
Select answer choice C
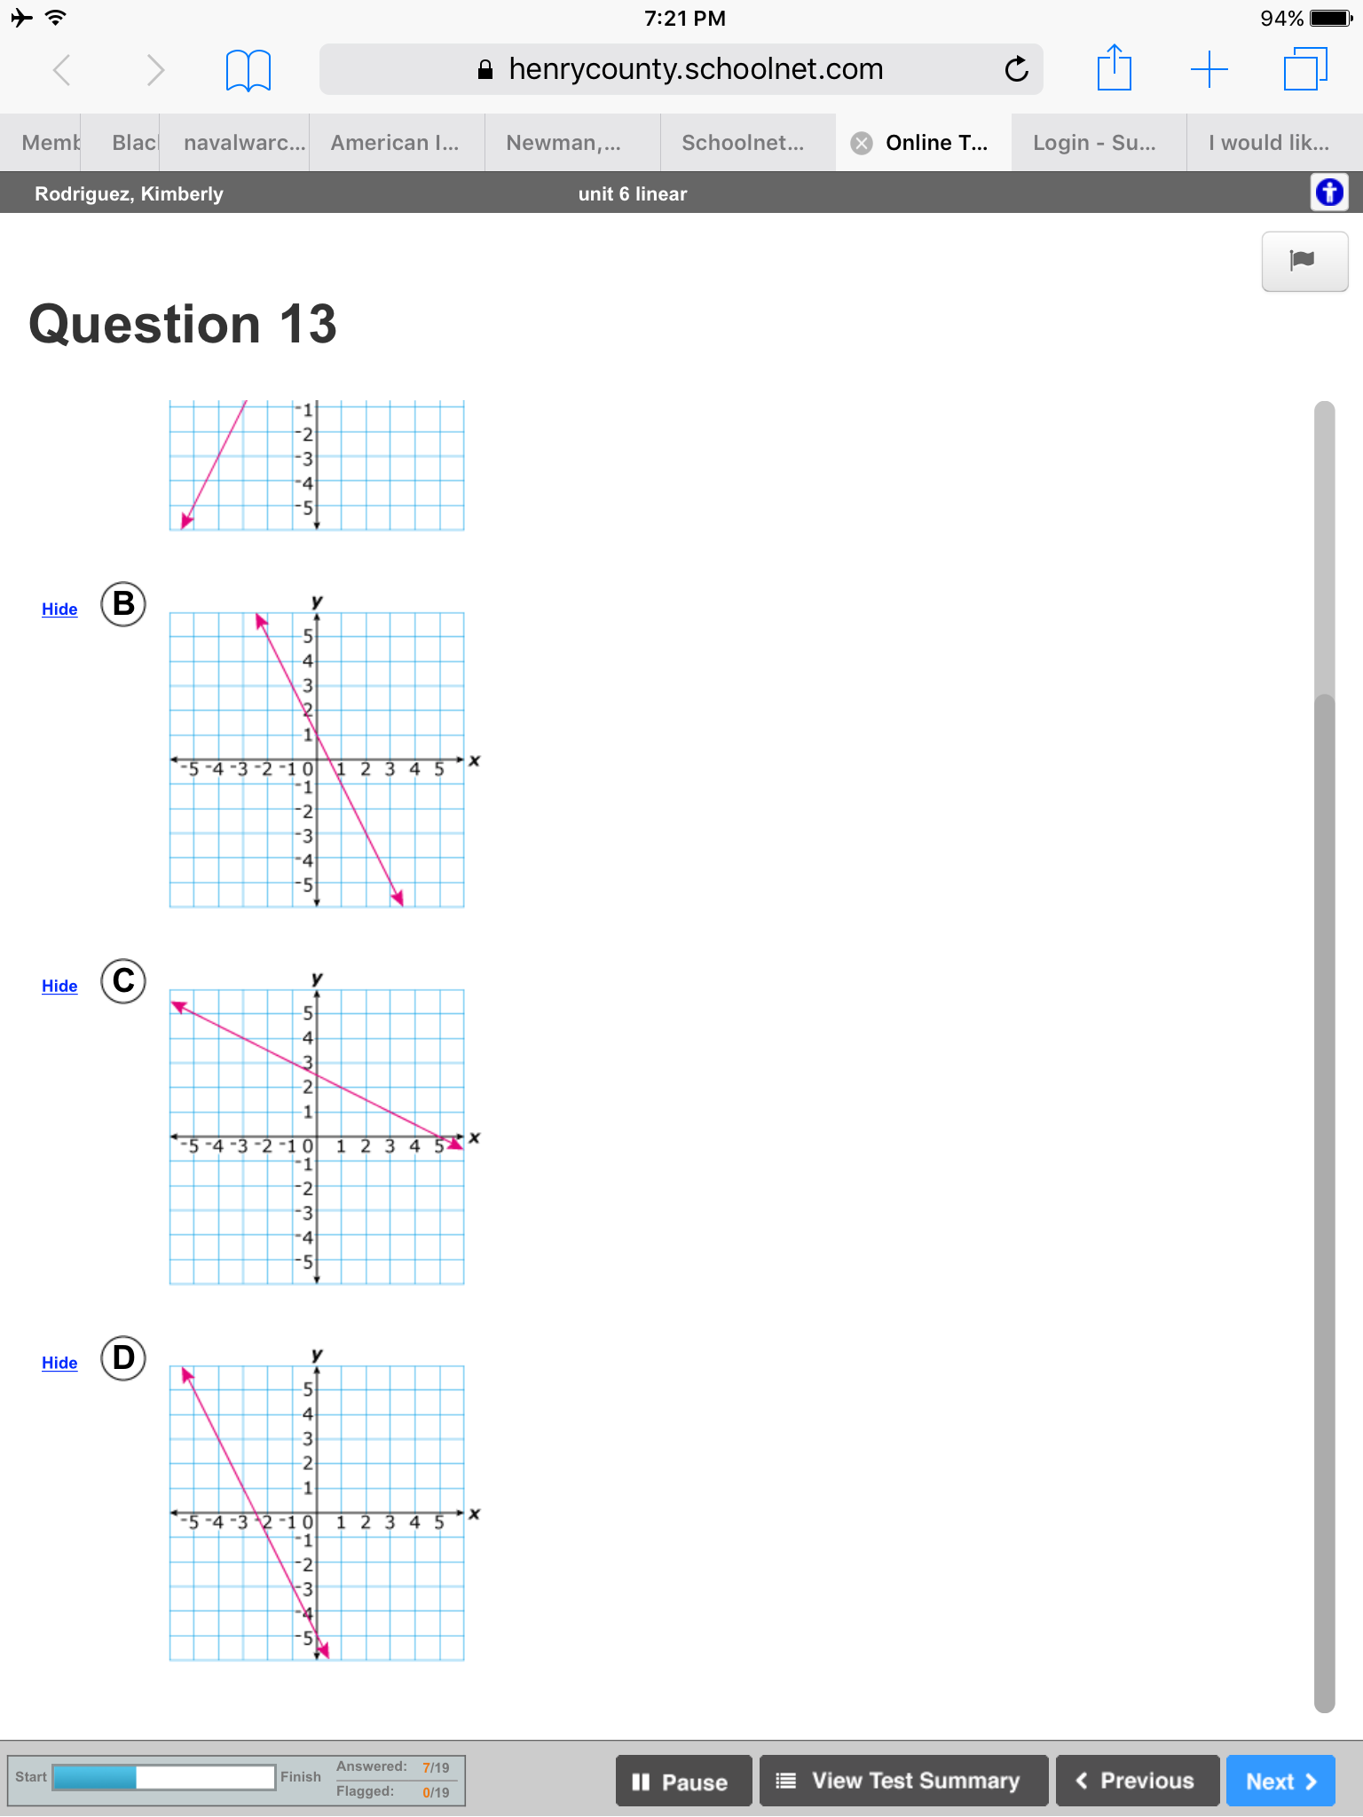(123, 981)
